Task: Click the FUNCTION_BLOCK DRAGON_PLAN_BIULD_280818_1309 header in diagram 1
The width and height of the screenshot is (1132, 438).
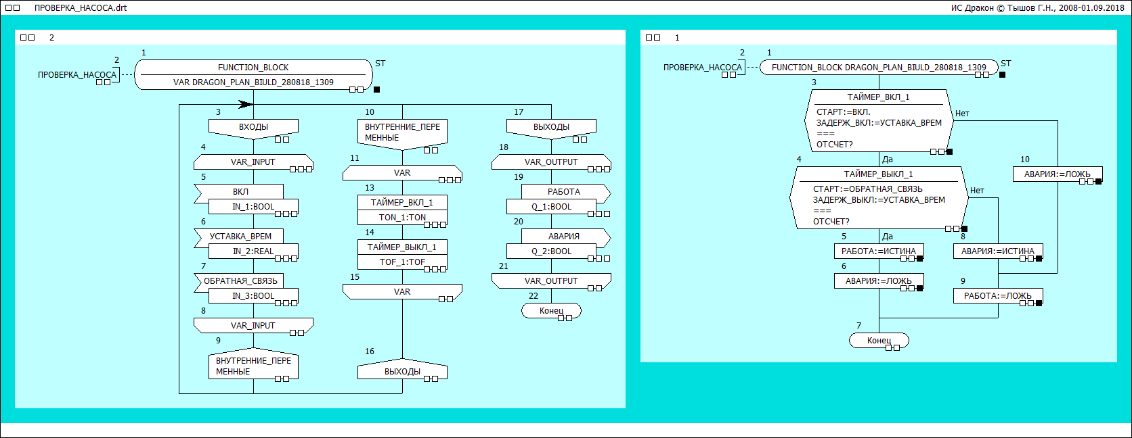Action: coord(878,68)
